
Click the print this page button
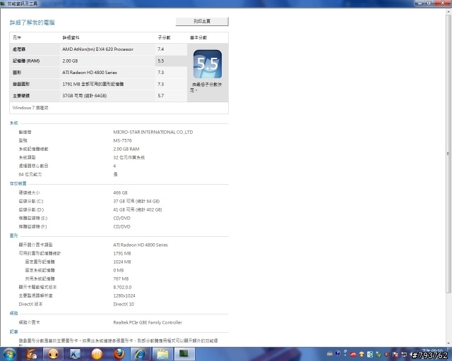point(202,21)
